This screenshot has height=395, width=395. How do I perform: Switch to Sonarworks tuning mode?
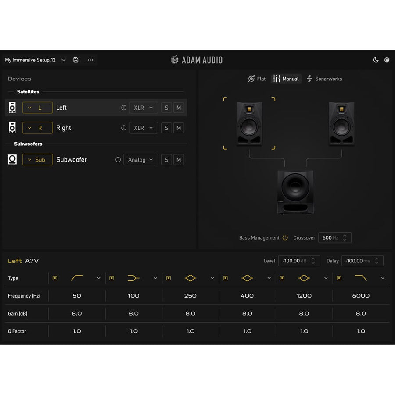pyautogui.click(x=324, y=79)
